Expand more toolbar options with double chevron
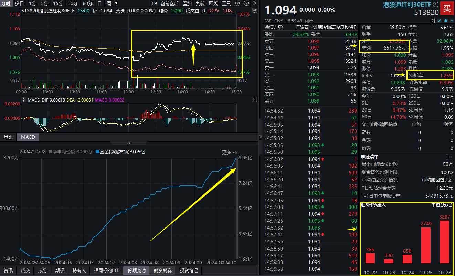 (254, 3)
